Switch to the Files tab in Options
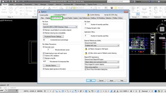Image resolution: width=166 pixels, height=93 pixels. click(x=42, y=18)
